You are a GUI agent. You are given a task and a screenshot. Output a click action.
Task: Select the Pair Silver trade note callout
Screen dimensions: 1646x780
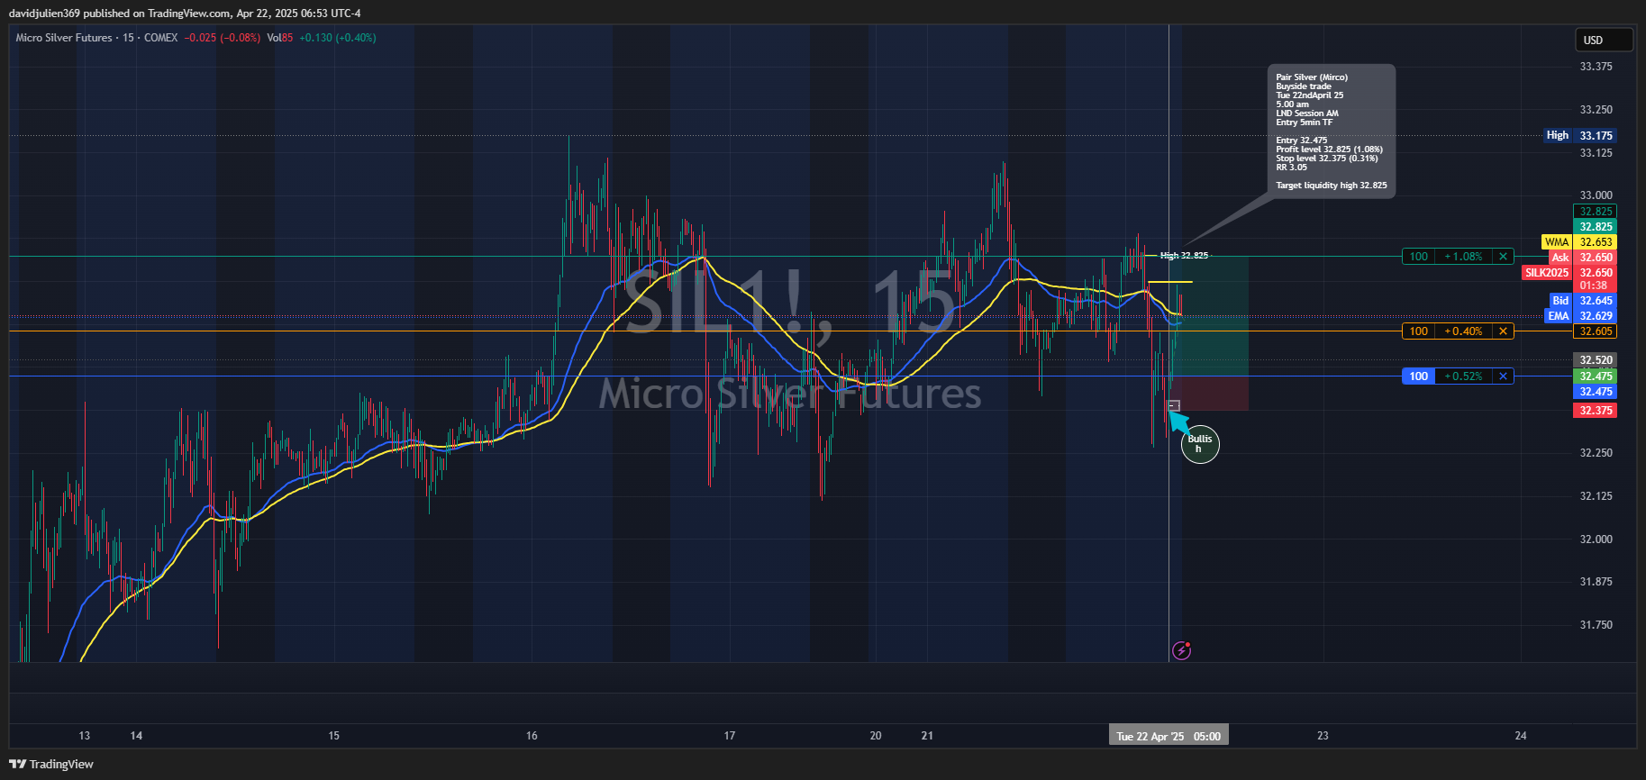pos(1332,132)
